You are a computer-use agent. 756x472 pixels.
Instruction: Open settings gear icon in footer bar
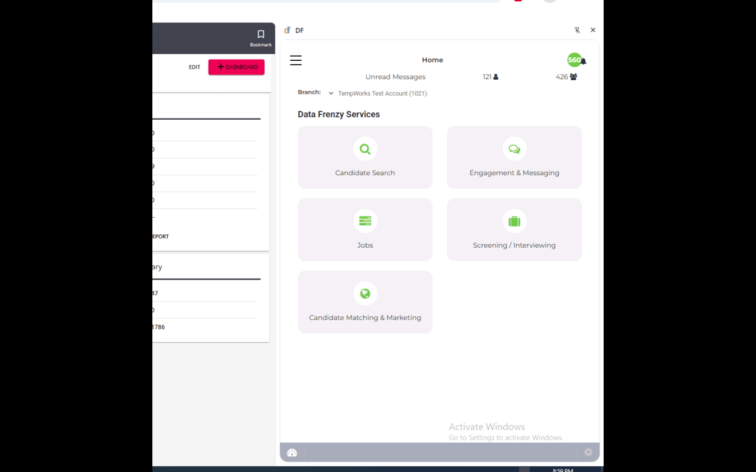point(588,452)
